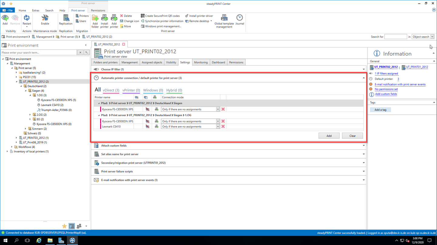437x245 pixels.
Task: Open the File menu
Action: [8, 10]
